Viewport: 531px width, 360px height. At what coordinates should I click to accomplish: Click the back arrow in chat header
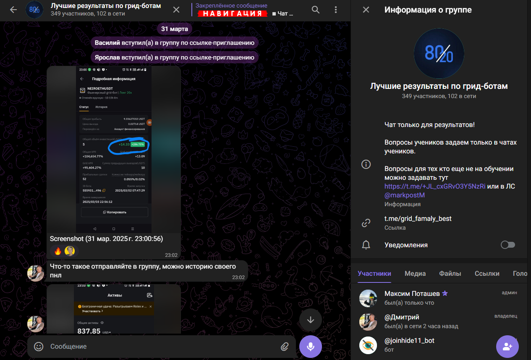[13, 10]
